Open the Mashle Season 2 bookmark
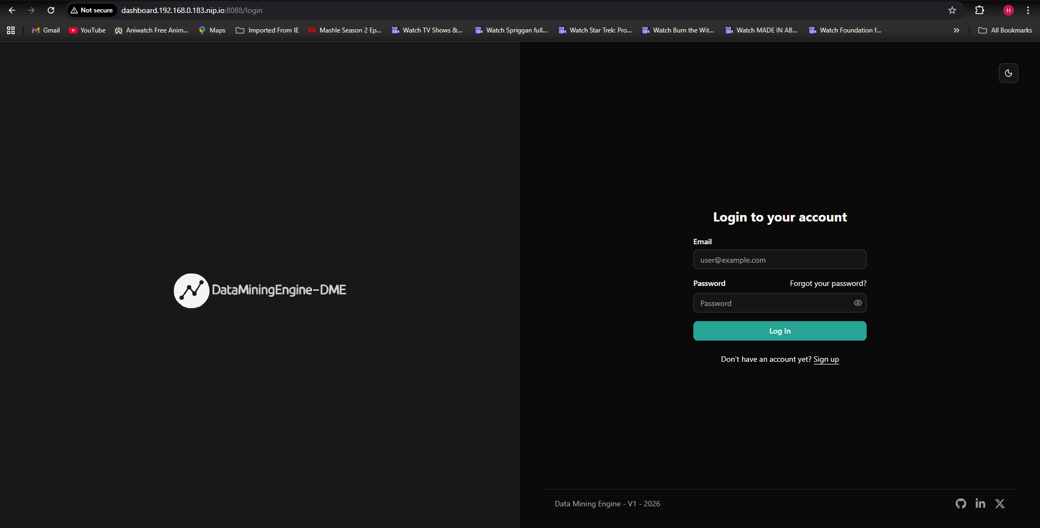Image resolution: width=1040 pixels, height=528 pixels. [x=344, y=30]
